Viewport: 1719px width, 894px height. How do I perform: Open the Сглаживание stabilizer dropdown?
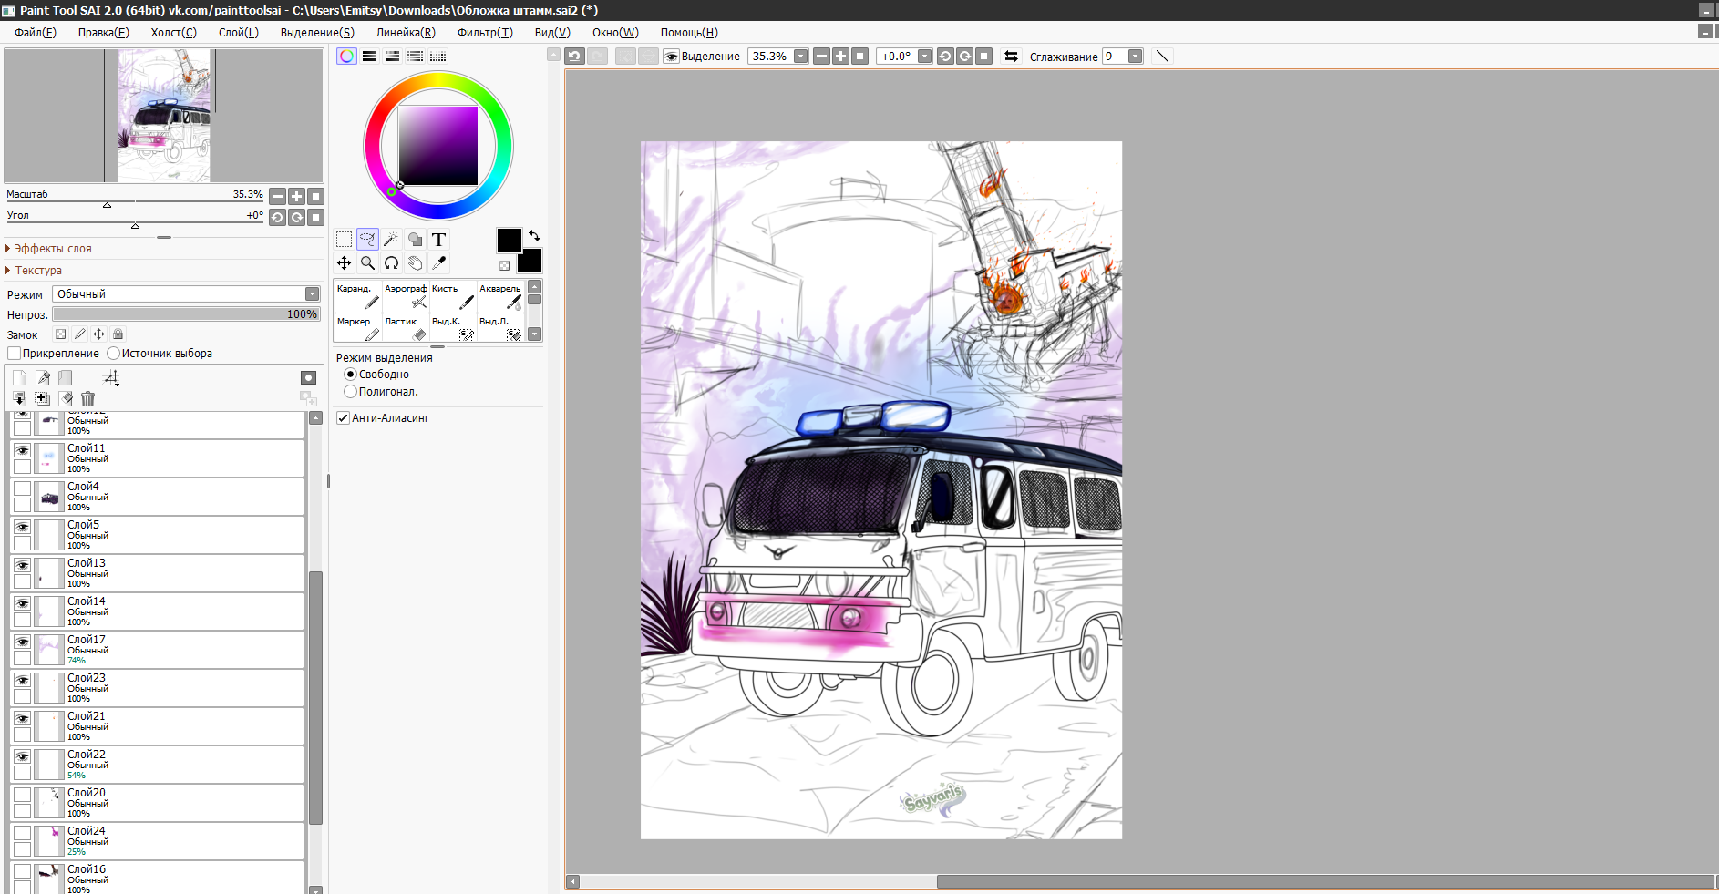point(1135,57)
